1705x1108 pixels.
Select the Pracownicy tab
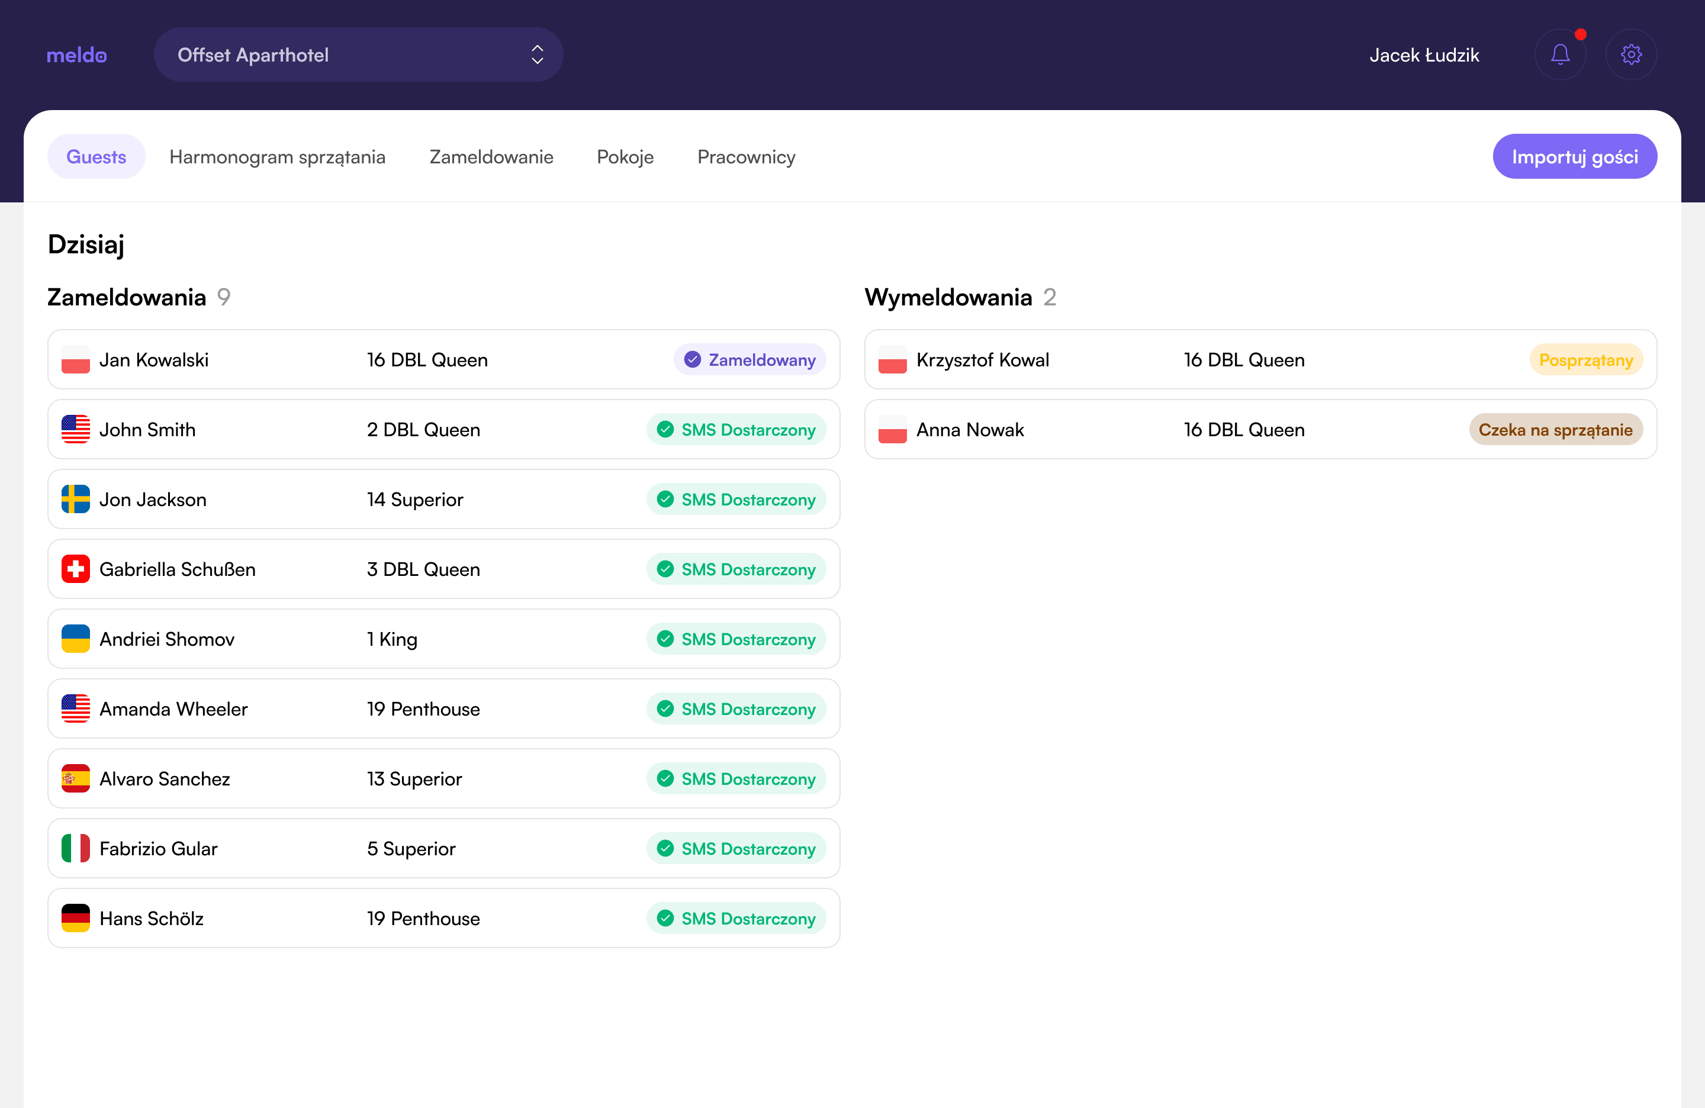point(746,157)
